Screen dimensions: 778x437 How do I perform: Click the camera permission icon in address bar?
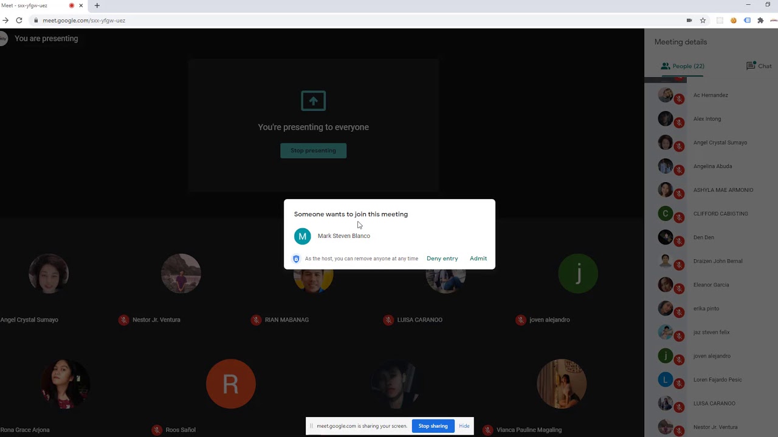pyautogui.click(x=689, y=20)
